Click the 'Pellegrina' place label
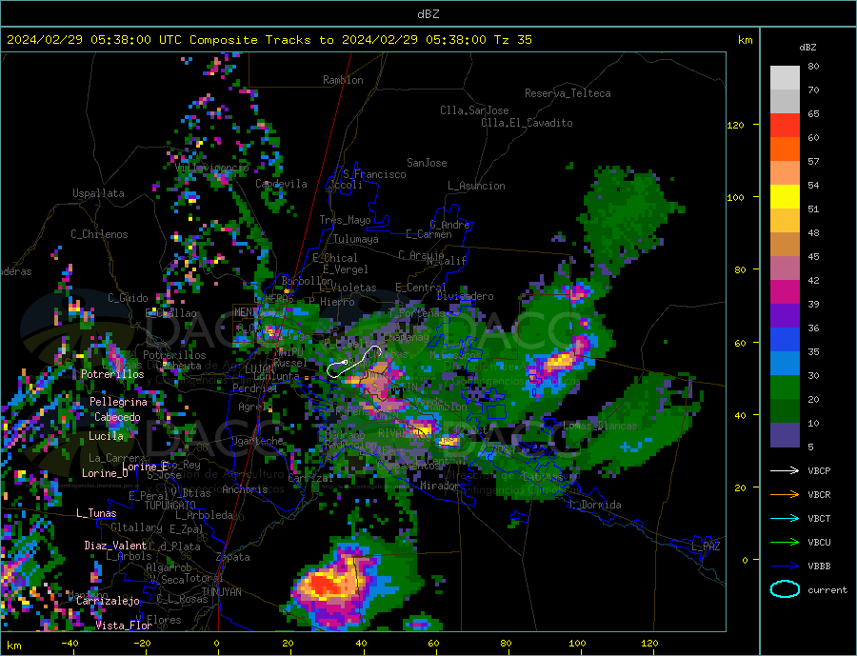Viewport: 857px width, 656px height. coord(118,402)
